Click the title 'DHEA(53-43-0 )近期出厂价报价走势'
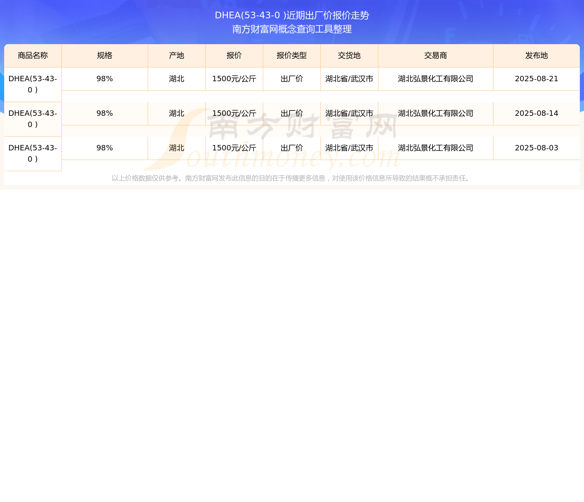The height and width of the screenshot is (502, 584). pyautogui.click(x=292, y=15)
